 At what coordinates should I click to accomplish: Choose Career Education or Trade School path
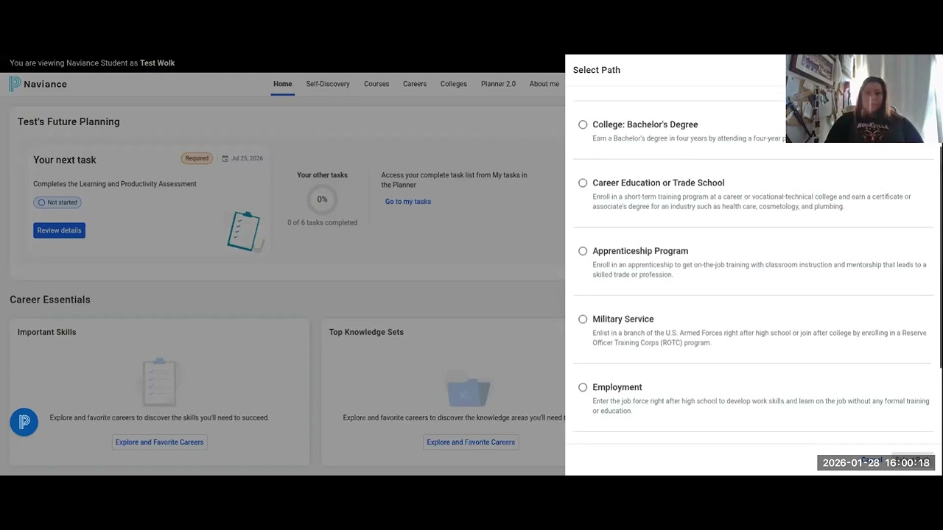click(583, 183)
